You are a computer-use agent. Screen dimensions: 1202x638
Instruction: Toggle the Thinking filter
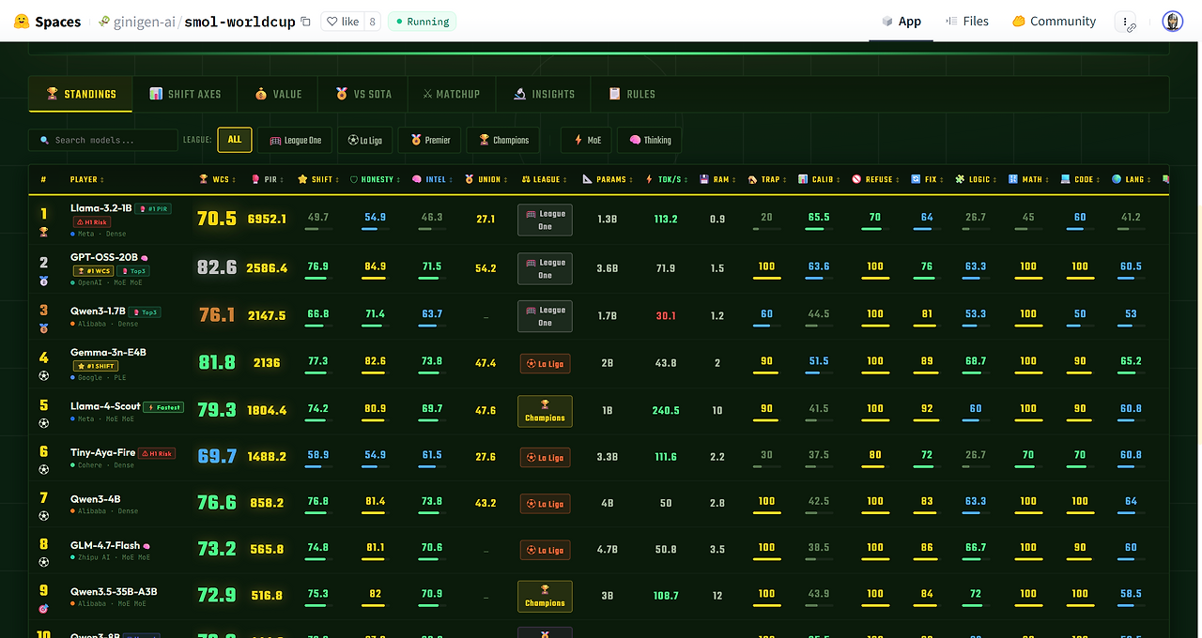(650, 140)
